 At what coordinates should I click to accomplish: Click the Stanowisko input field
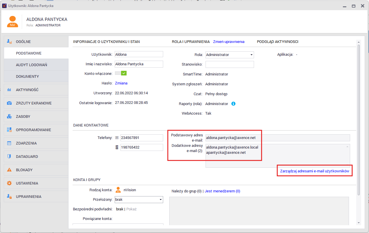coord(230,64)
